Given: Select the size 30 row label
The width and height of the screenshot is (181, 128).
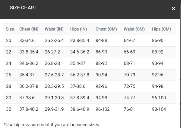Looking at the screenshot, I should coord(9,98).
